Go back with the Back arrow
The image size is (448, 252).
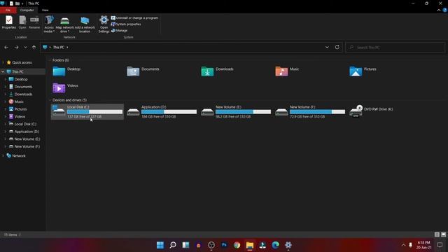(x=6, y=47)
